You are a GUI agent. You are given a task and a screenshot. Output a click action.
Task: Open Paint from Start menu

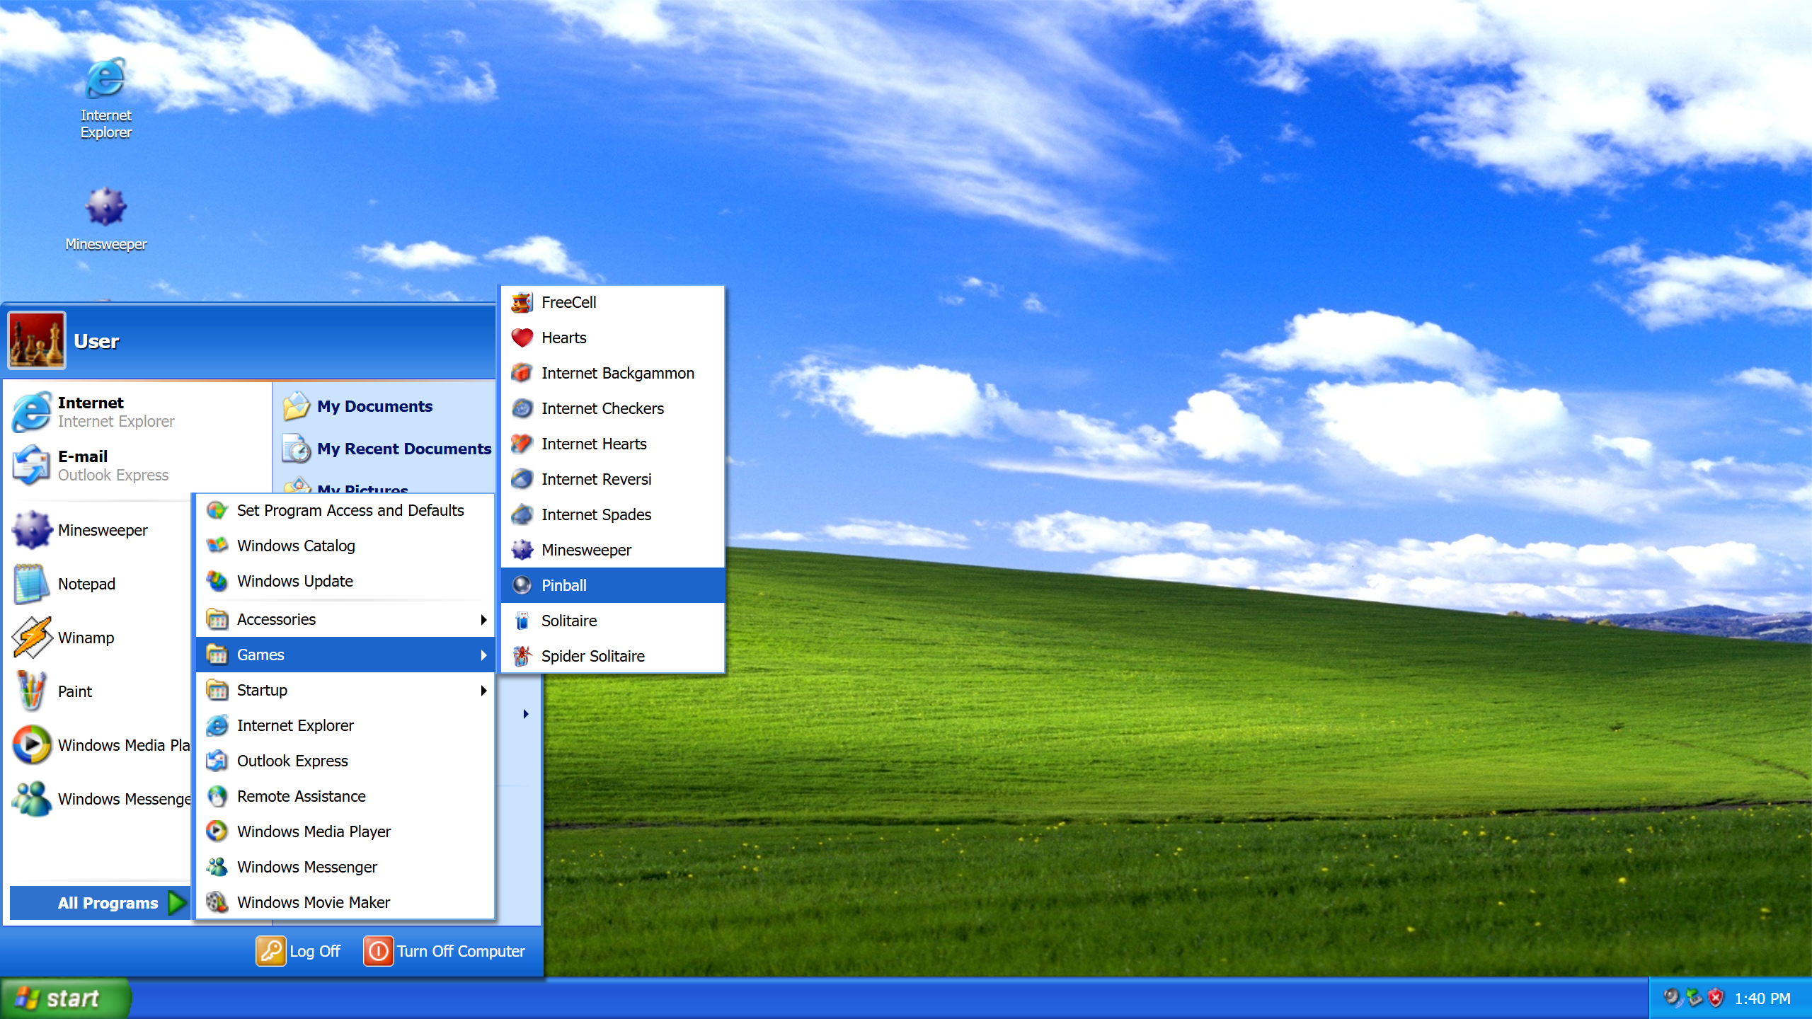pos(99,691)
